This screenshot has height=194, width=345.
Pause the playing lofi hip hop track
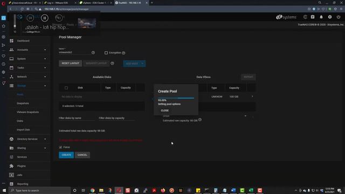(x=45, y=18)
